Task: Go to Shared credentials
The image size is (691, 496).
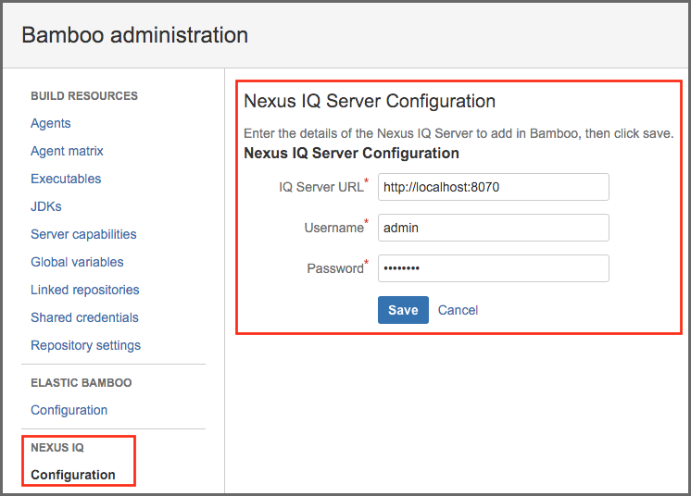Action: [84, 317]
